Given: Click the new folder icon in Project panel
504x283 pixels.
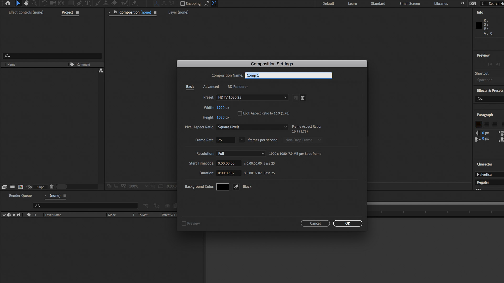Looking at the screenshot, I should point(12,187).
